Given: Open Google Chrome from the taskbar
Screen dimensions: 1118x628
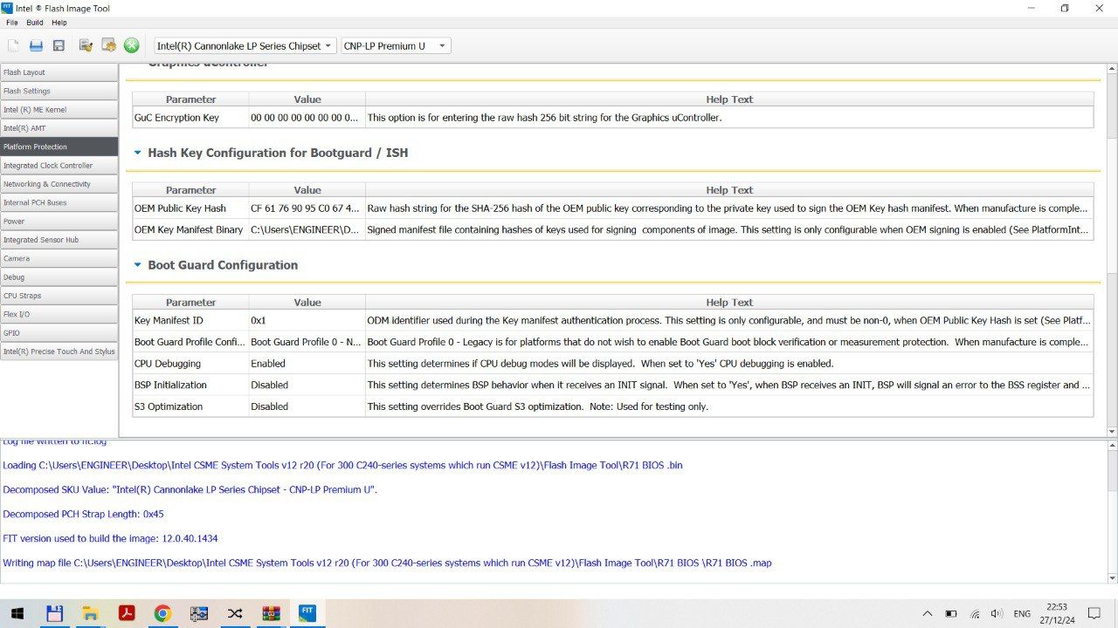Looking at the screenshot, I should [162, 613].
